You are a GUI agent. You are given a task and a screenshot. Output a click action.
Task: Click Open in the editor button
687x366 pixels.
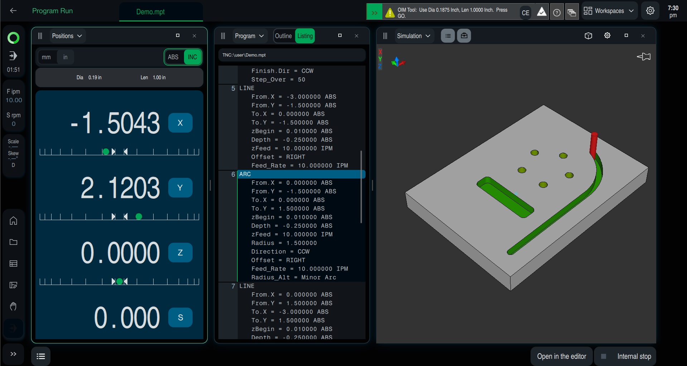[x=561, y=356]
